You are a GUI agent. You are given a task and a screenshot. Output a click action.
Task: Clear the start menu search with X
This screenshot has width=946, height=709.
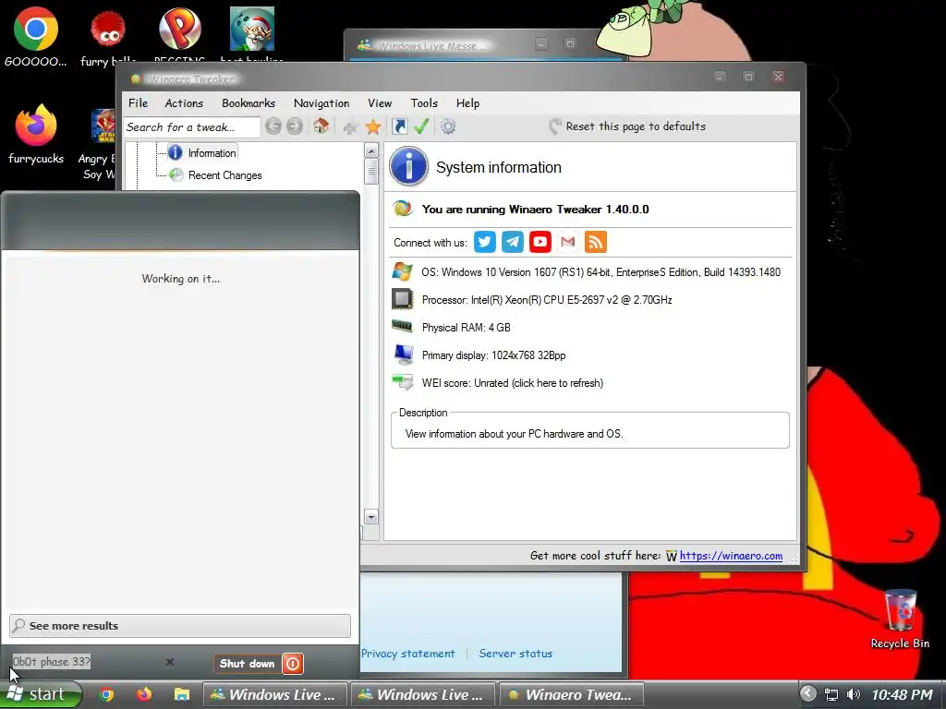170,662
